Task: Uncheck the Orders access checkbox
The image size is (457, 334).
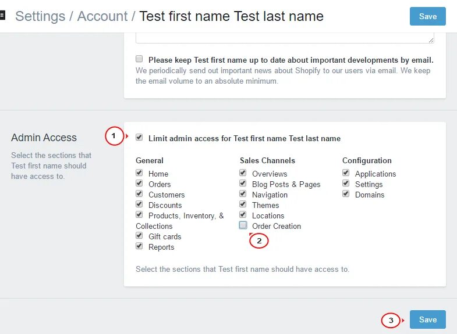Action: pyautogui.click(x=139, y=183)
